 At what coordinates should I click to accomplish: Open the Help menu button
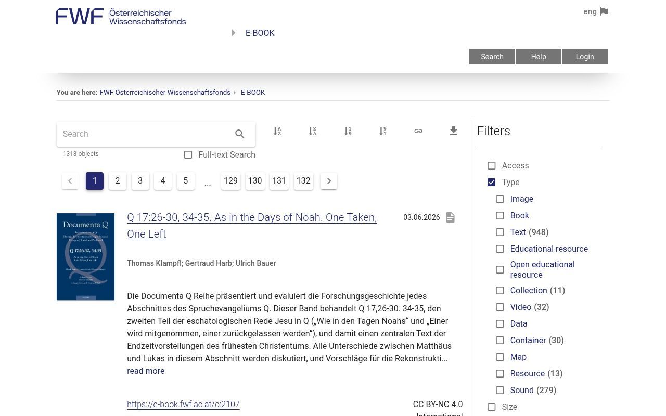(539, 57)
